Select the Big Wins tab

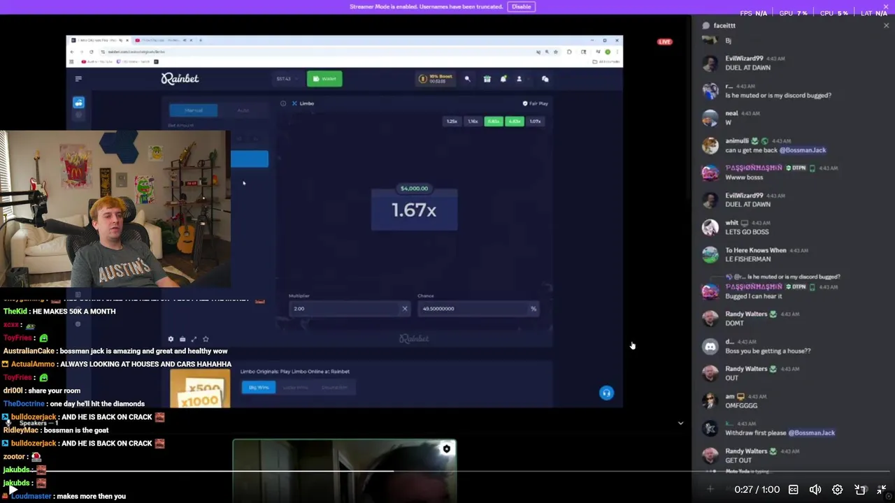259,387
